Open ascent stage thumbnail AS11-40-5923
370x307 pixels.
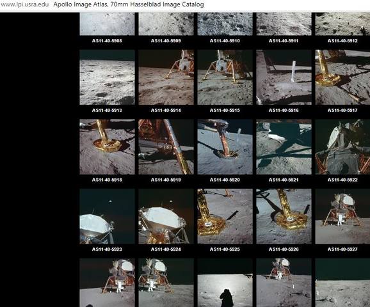(x=107, y=216)
